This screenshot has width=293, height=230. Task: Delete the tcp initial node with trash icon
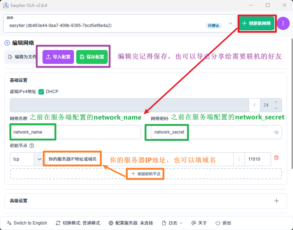(x=276, y=158)
